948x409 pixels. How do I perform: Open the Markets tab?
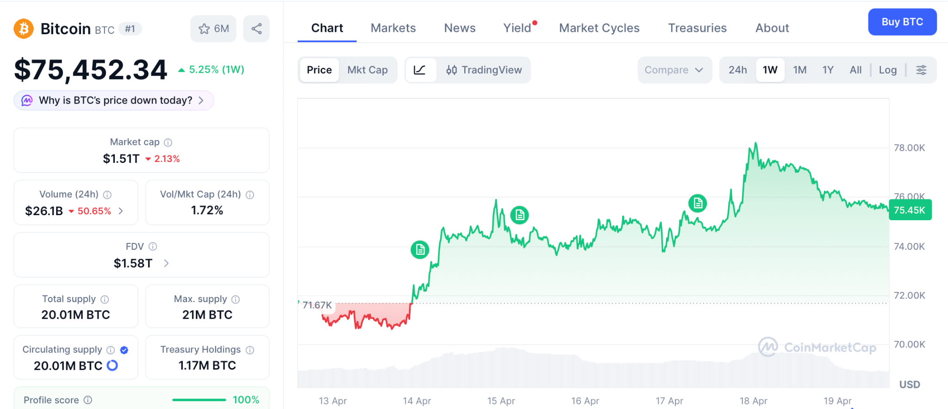click(393, 28)
